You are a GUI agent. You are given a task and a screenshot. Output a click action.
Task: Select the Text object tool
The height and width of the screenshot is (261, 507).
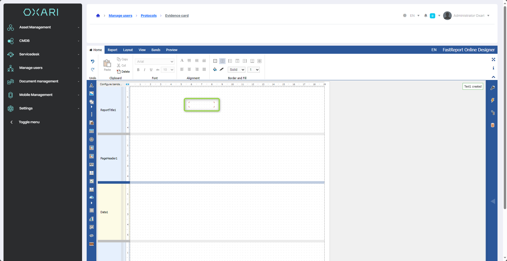[x=92, y=85]
